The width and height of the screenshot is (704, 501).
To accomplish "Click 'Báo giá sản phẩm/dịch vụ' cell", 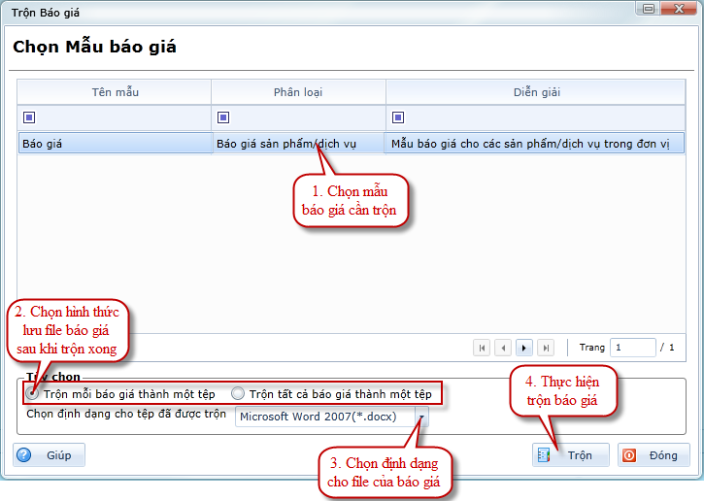I will (x=286, y=144).
